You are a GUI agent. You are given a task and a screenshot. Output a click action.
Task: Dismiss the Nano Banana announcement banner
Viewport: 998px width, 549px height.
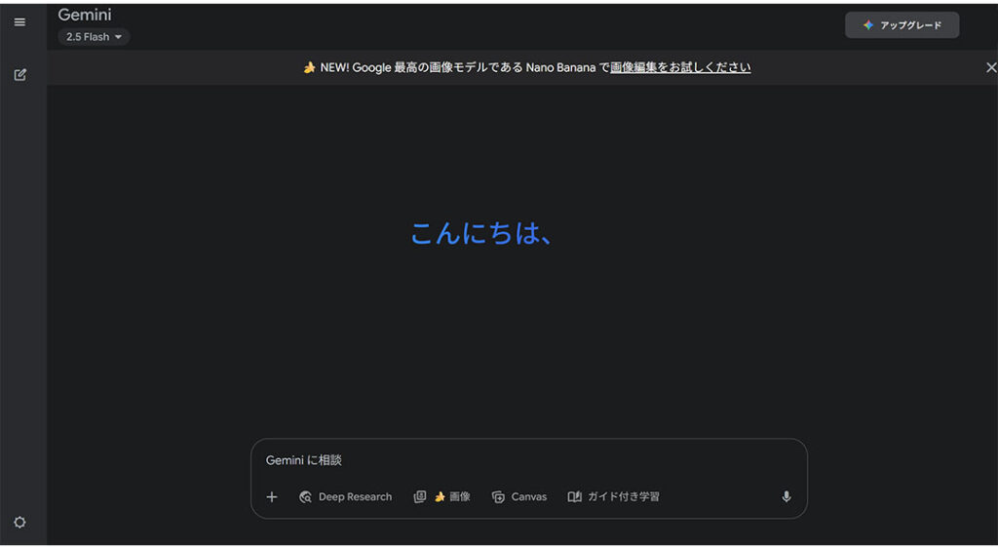click(x=991, y=67)
